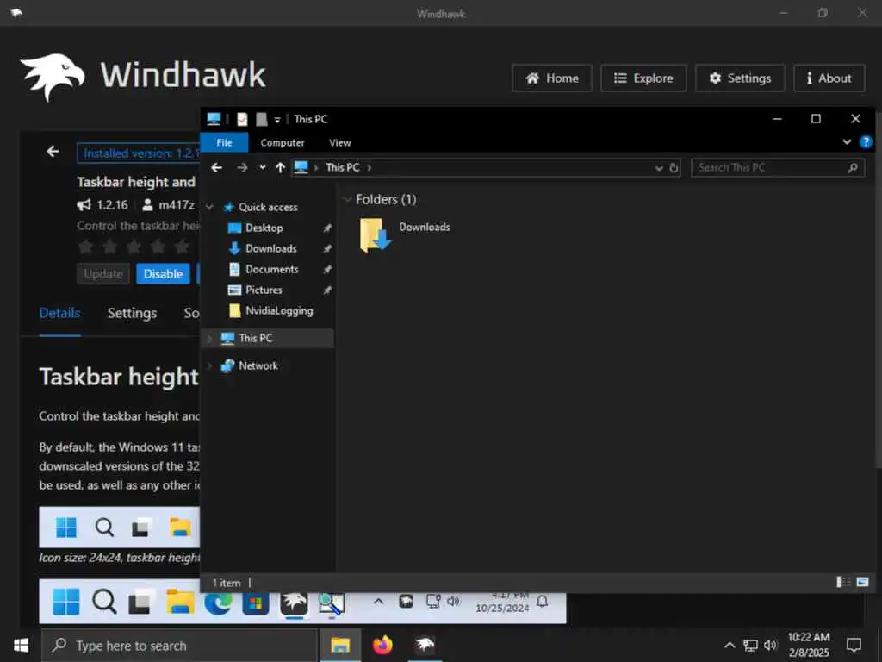Open the File ribbon tab
This screenshot has height=662, width=882.
224,142
